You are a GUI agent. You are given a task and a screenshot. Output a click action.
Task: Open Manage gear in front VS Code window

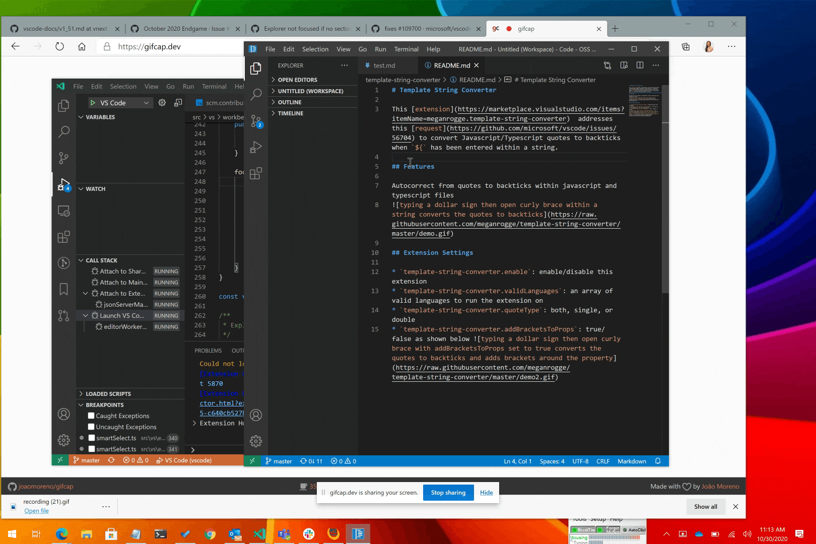(x=256, y=441)
